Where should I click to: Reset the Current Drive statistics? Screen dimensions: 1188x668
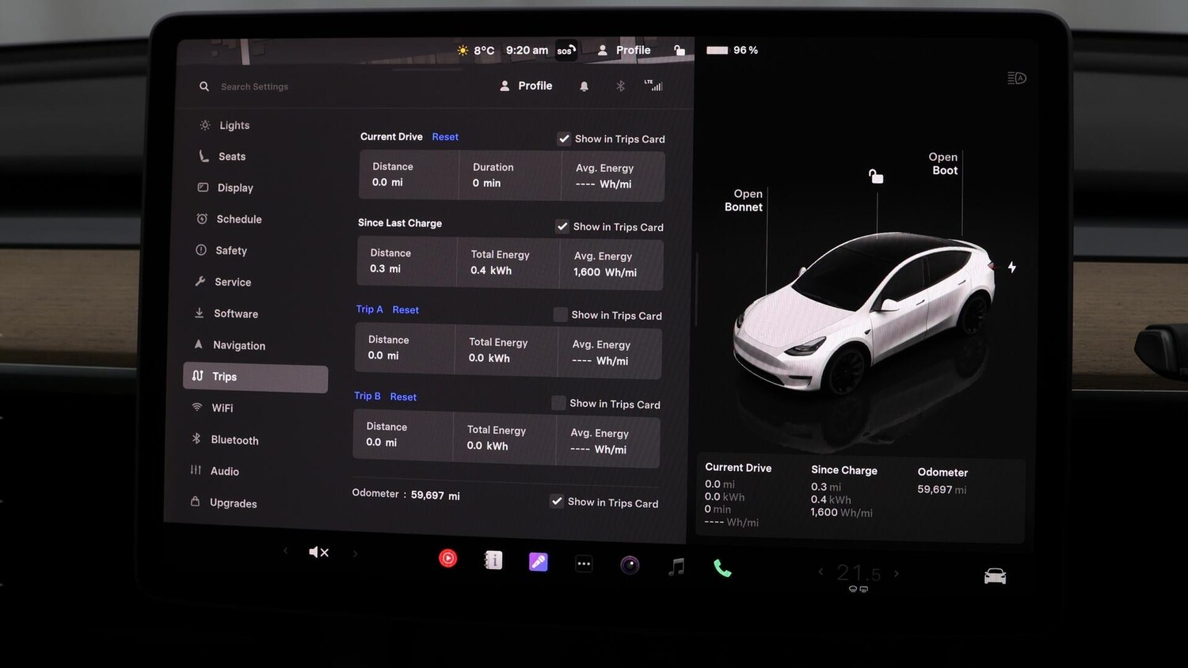445,136
